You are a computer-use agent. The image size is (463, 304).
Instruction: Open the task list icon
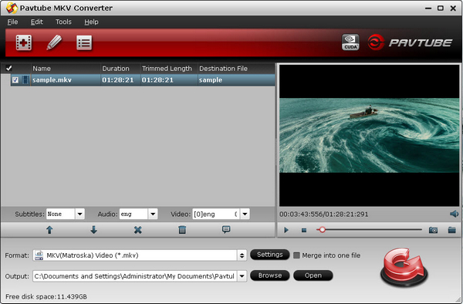(x=84, y=43)
